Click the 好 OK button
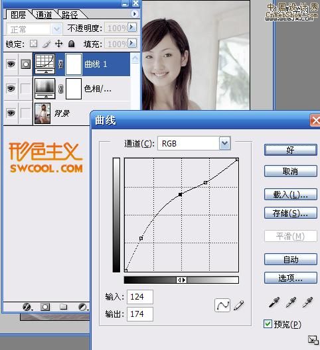The width and height of the screenshot is (320, 350). click(291, 150)
